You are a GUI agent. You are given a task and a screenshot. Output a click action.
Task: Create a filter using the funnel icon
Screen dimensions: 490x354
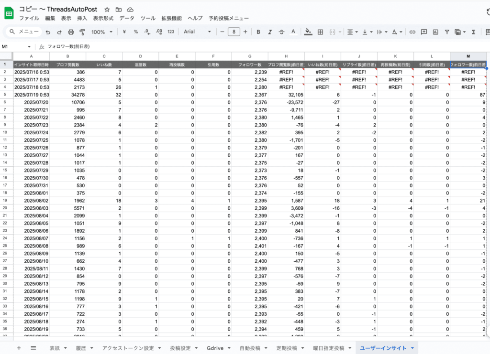tap(447, 32)
